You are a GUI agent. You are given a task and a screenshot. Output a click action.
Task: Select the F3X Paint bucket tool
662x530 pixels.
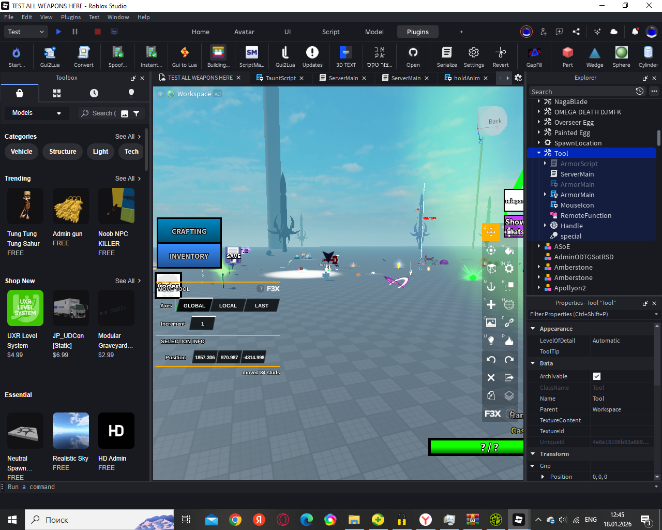point(509,250)
